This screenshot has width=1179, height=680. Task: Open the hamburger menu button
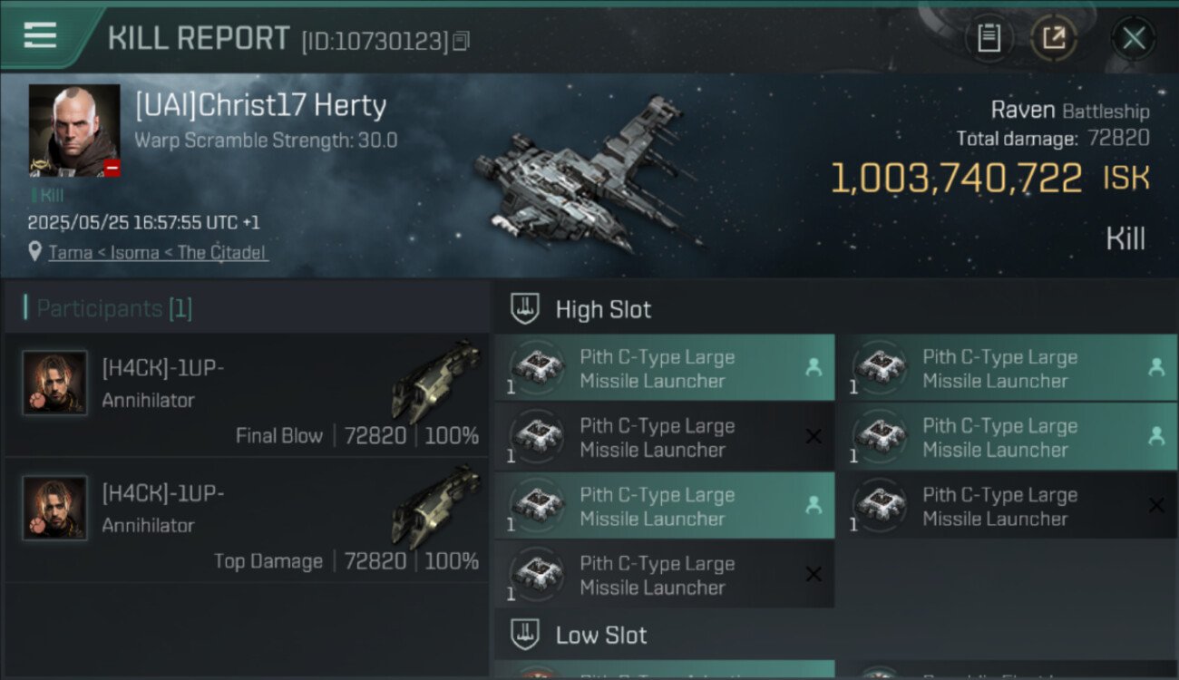coord(40,36)
